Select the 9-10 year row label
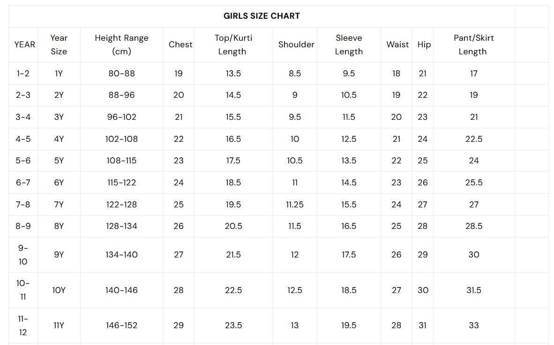The width and height of the screenshot is (554, 345). 23,255
